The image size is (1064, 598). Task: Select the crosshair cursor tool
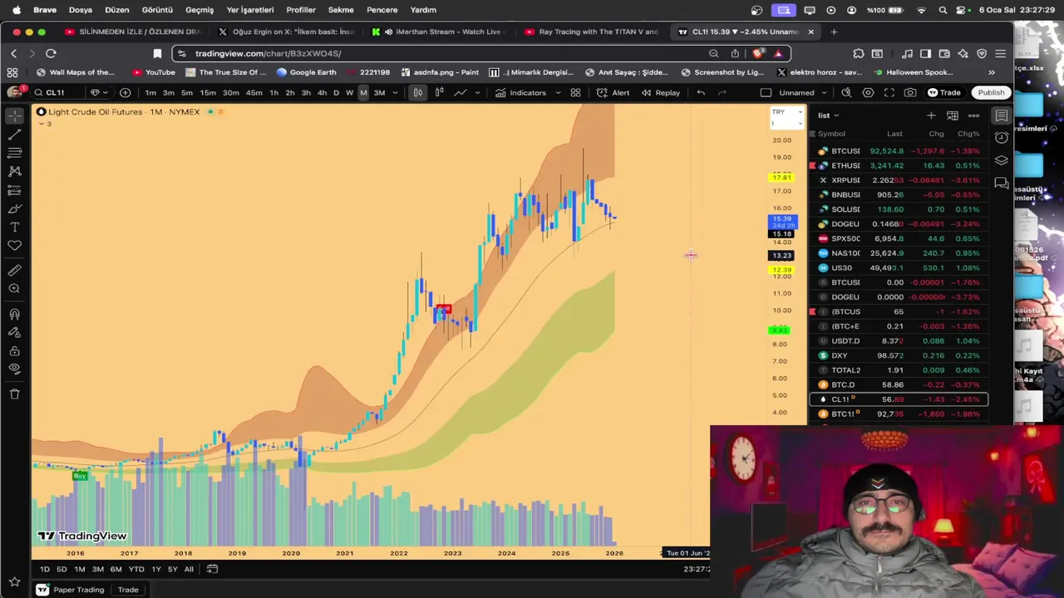click(x=14, y=115)
